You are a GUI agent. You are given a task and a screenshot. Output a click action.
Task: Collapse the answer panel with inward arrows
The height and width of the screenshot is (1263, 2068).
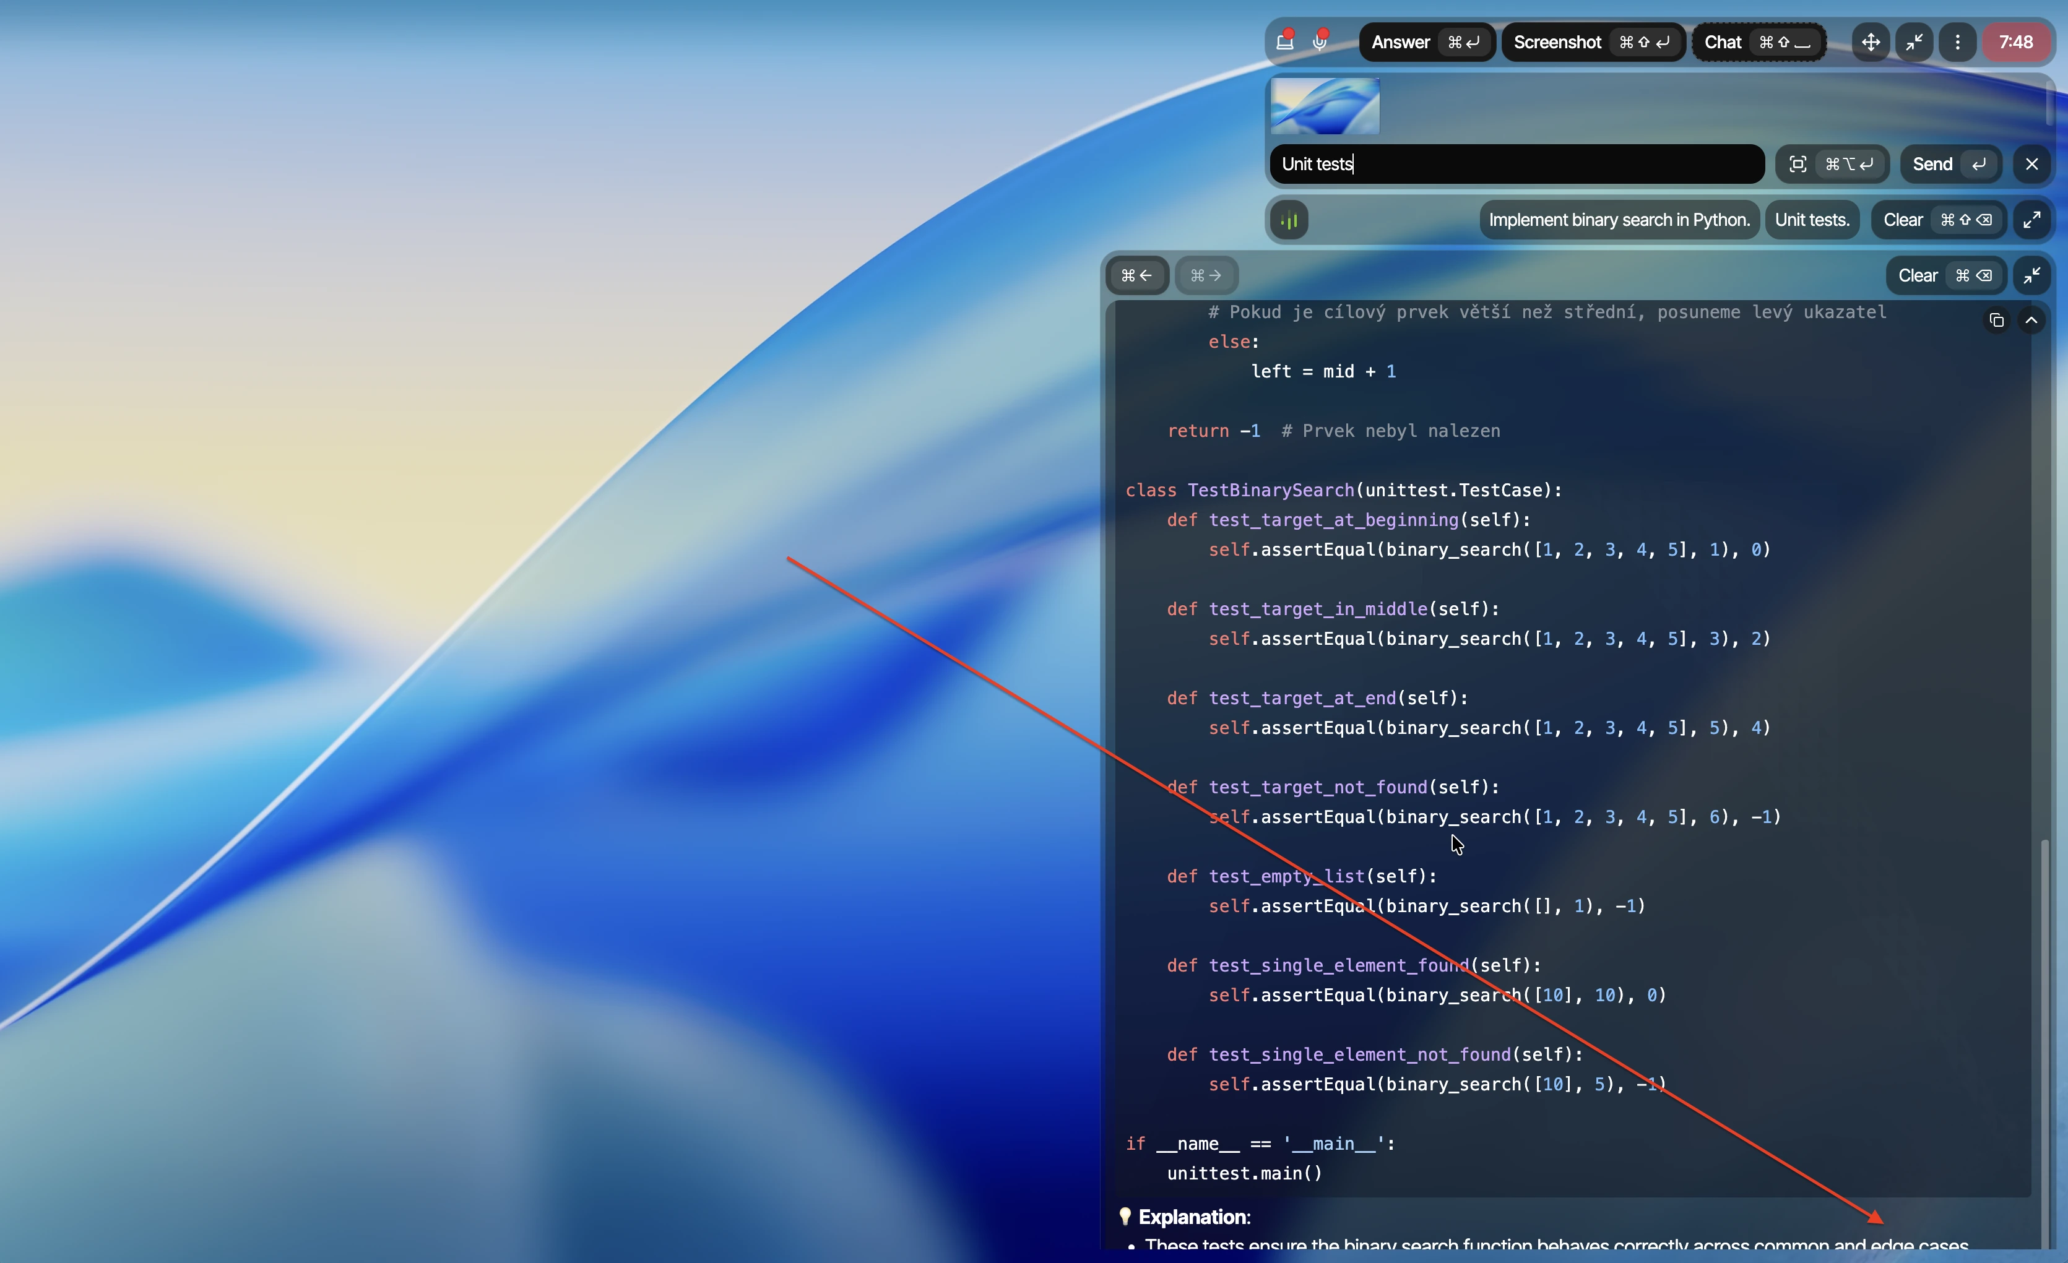coord(2032,275)
